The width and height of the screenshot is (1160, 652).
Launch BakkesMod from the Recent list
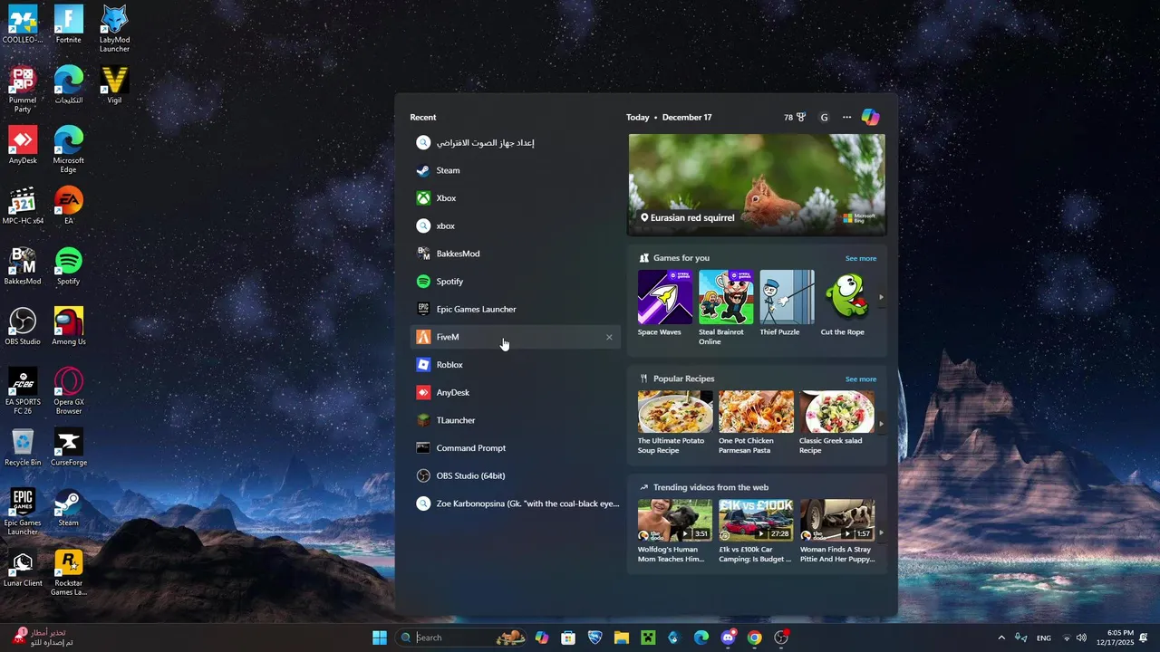(515, 254)
